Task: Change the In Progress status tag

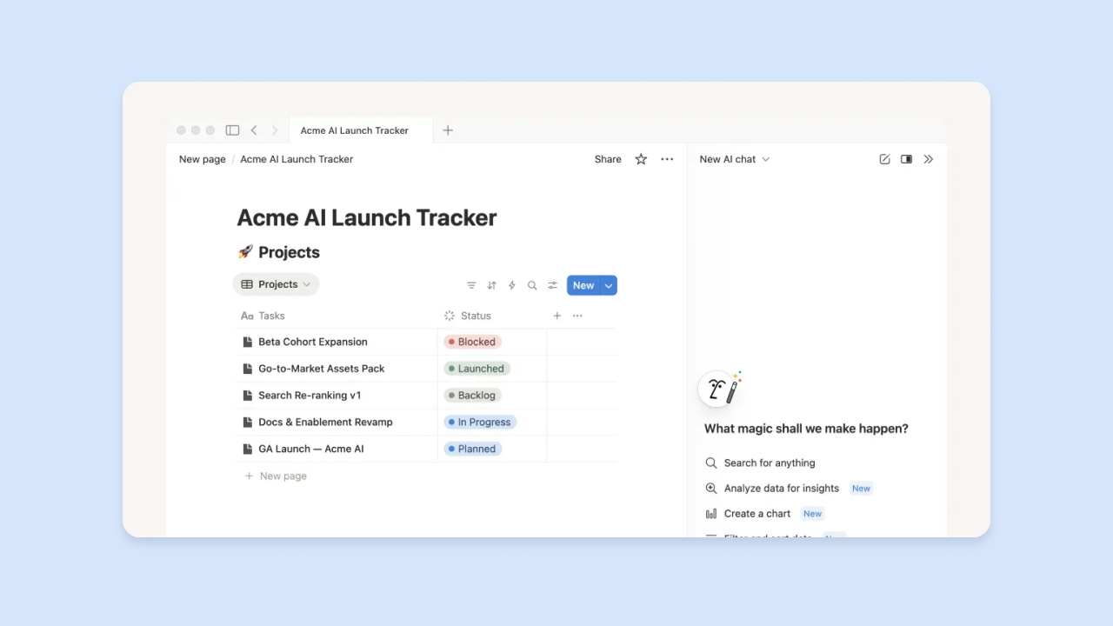Action: [480, 423]
